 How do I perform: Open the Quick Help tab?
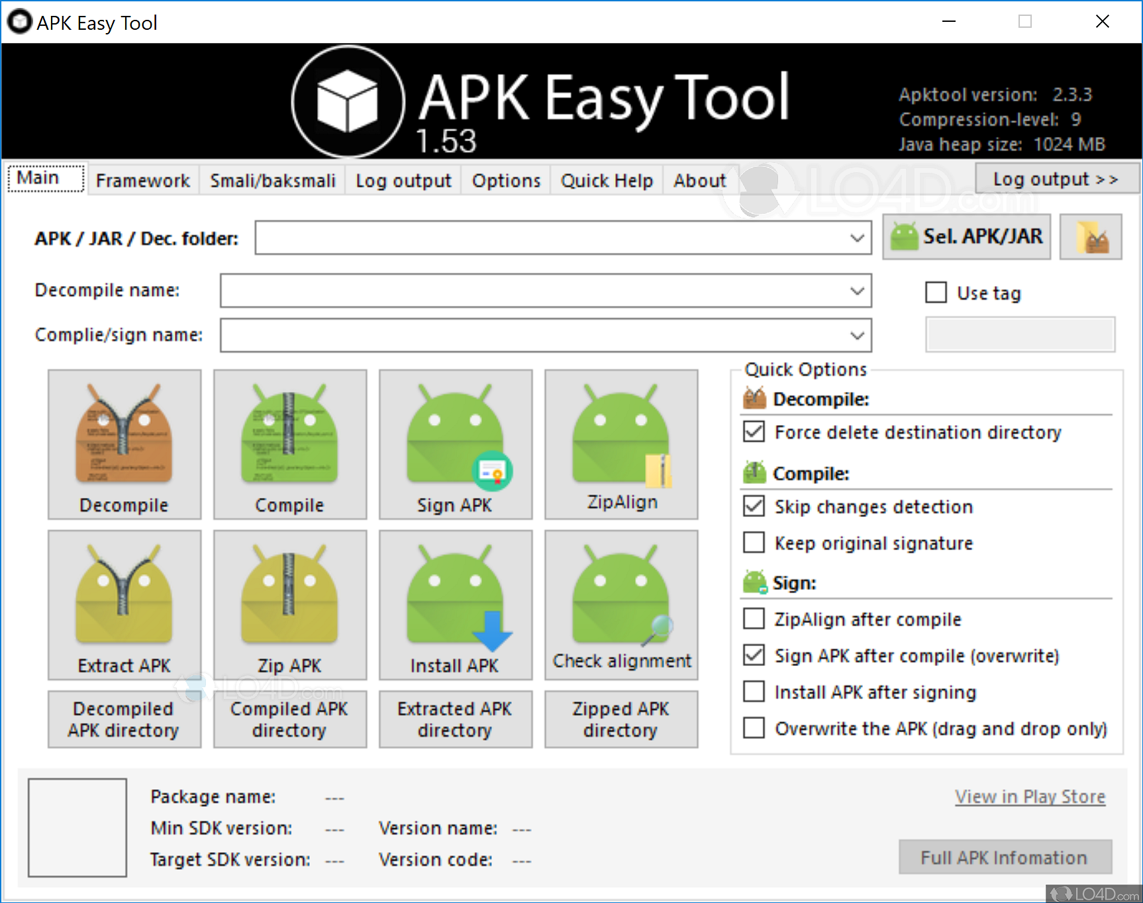click(607, 180)
